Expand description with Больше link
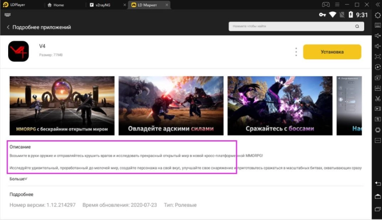The width and height of the screenshot is (382, 220). (18, 179)
